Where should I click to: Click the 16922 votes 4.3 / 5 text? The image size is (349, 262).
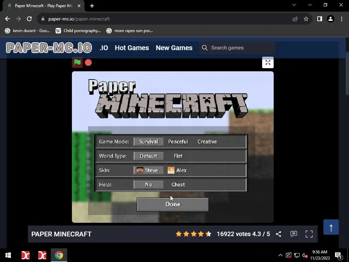pyautogui.click(x=243, y=234)
